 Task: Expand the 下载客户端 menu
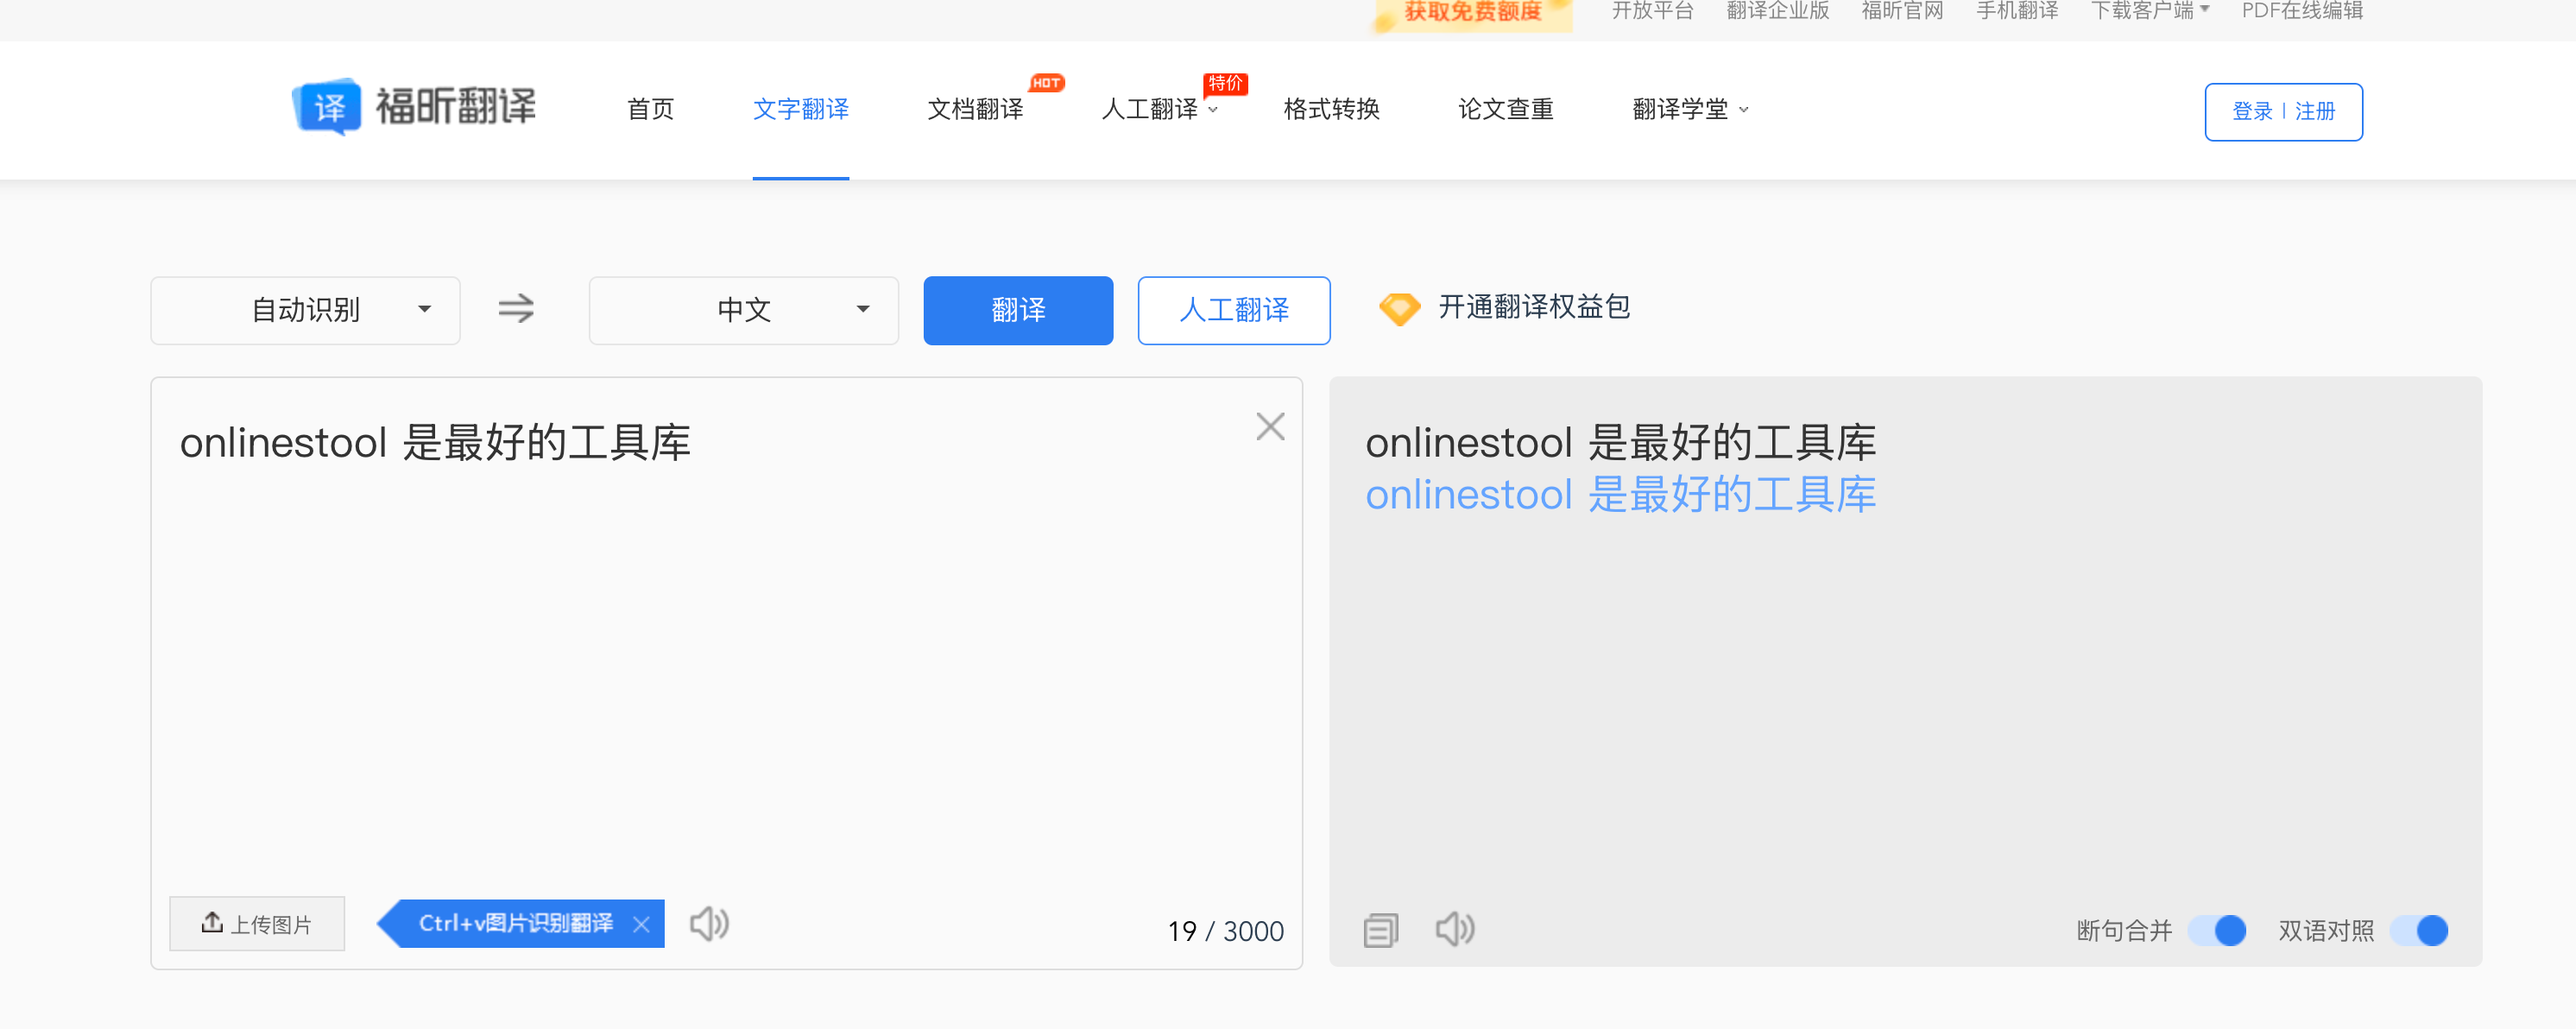[x=2150, y=11]
